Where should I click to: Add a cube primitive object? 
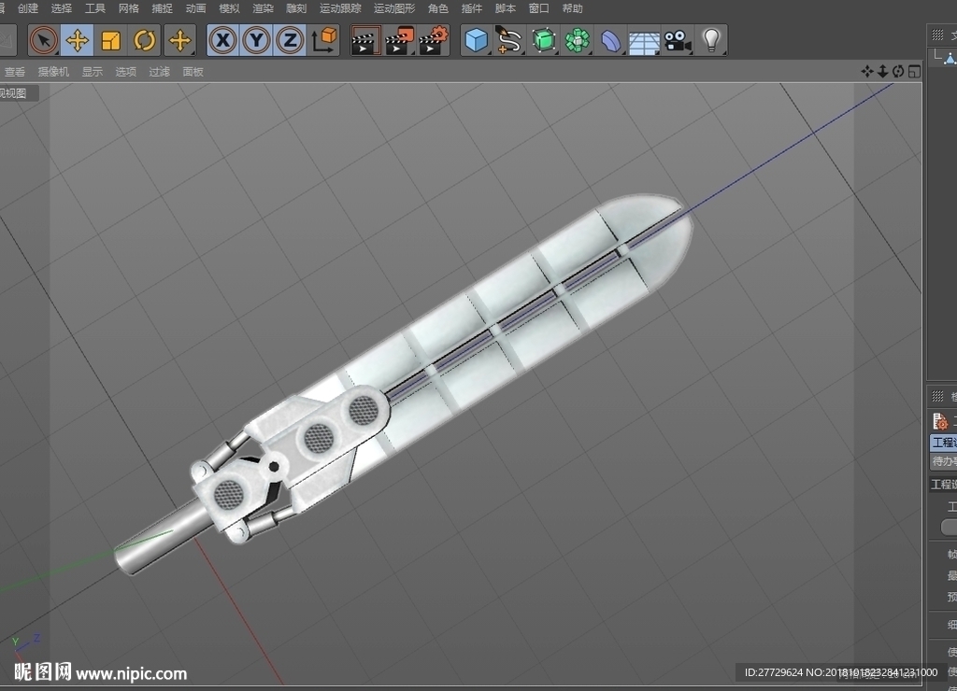coord(476,41)
